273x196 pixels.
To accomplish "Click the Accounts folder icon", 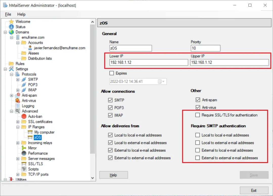I will click(24, 43).
